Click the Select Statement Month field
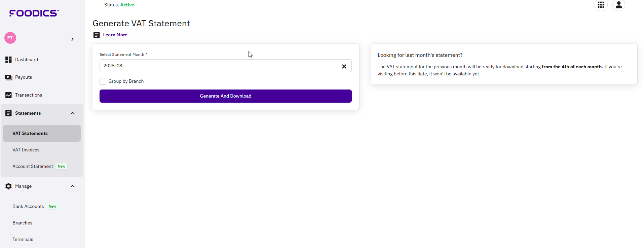 (219, 66)
